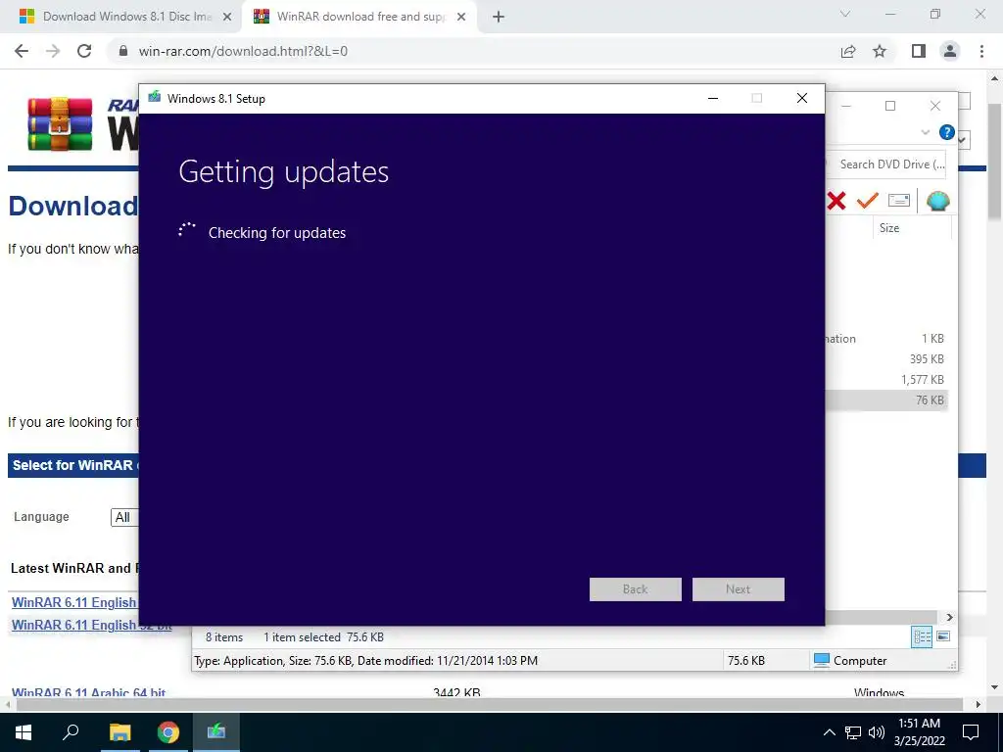Open Chrome from the taskbar
The height and width of the screenshot is (752, 1003).
click(x=168, y=732)
